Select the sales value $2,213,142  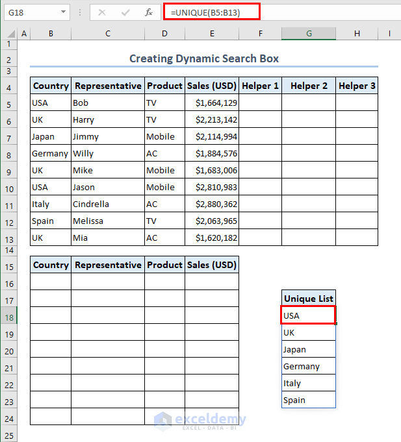[x=212, y=119]
